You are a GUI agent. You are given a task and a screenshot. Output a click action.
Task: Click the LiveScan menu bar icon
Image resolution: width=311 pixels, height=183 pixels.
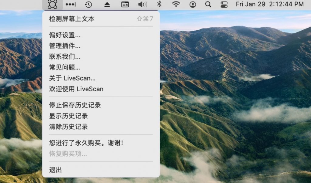click(x=52, y=4)
